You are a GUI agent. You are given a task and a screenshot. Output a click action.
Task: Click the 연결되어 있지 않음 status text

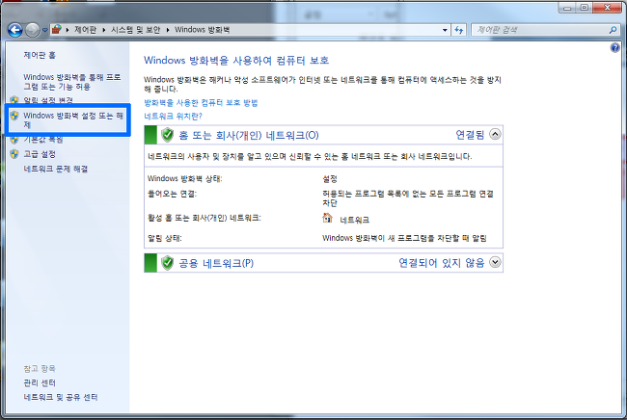coord(442,263)
